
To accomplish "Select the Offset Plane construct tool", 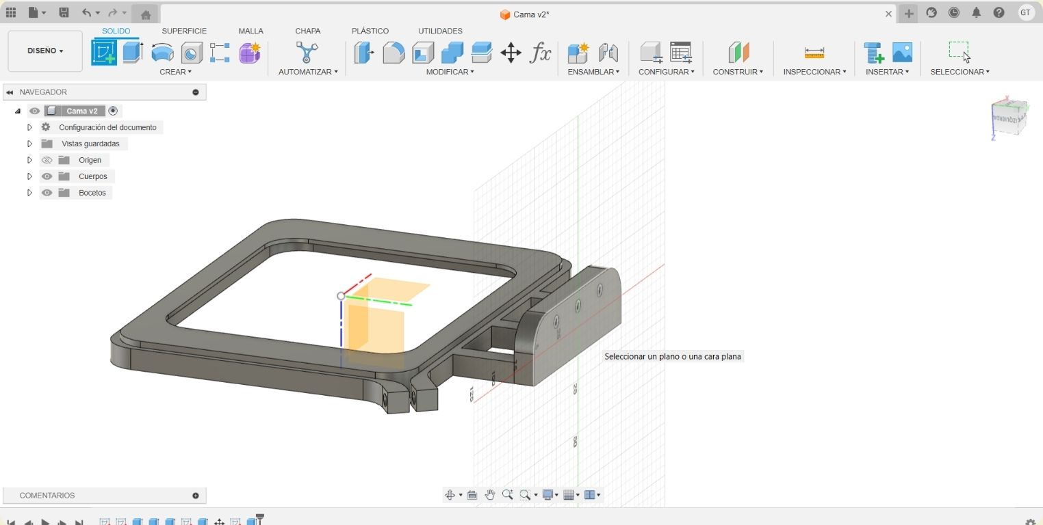I will 738,53.
